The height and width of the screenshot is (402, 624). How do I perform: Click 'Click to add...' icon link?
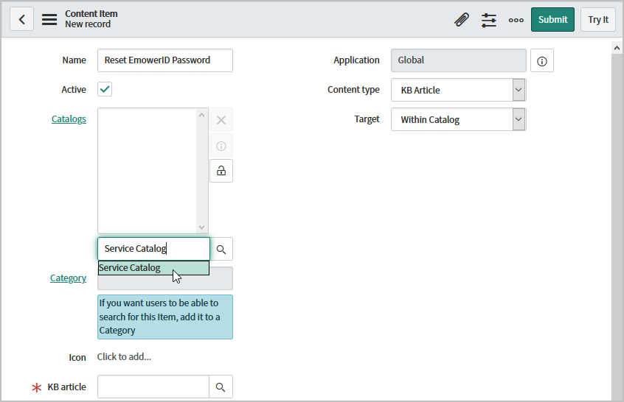click(124, 357)
